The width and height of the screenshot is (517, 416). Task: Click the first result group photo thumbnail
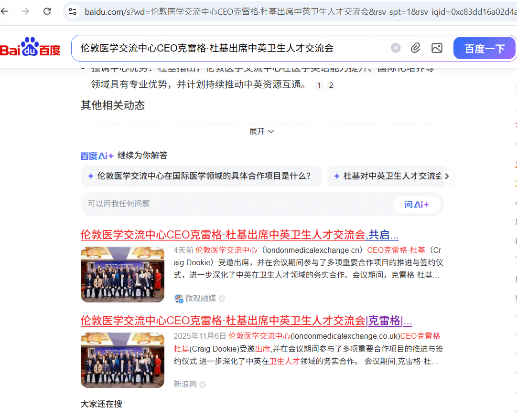[122, 274]
